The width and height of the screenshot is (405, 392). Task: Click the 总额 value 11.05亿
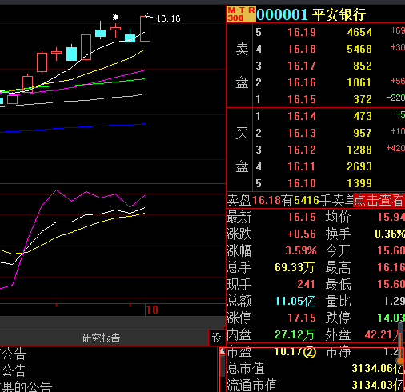pos(295,301)
